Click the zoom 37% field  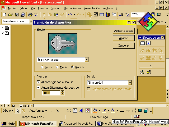pos(138,14)
